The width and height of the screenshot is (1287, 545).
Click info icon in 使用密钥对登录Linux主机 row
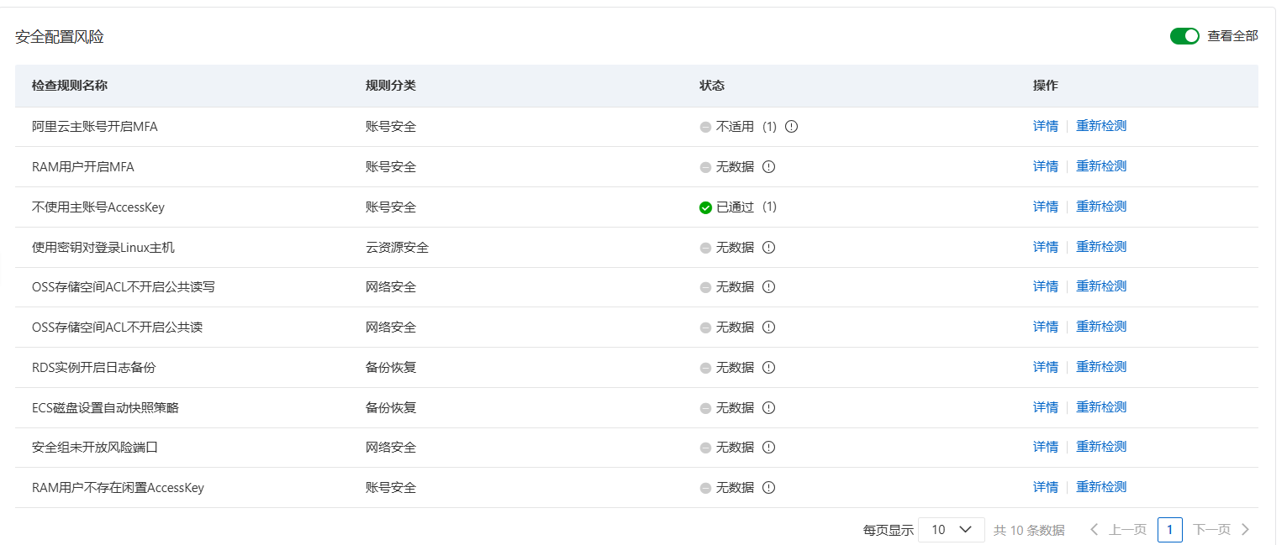(x=768, y=247)
